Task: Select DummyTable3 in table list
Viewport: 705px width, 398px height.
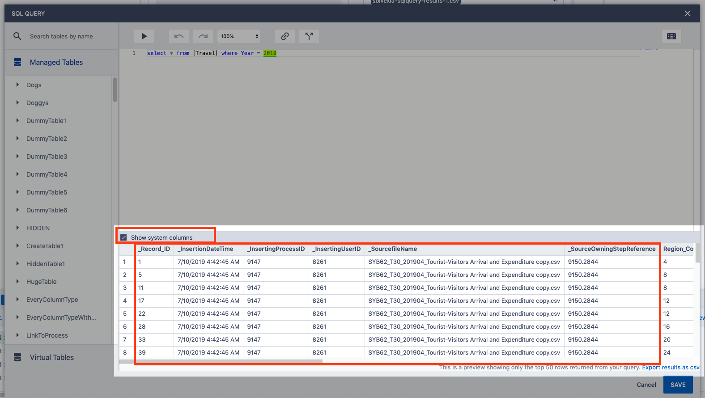Action: point(47,157)
